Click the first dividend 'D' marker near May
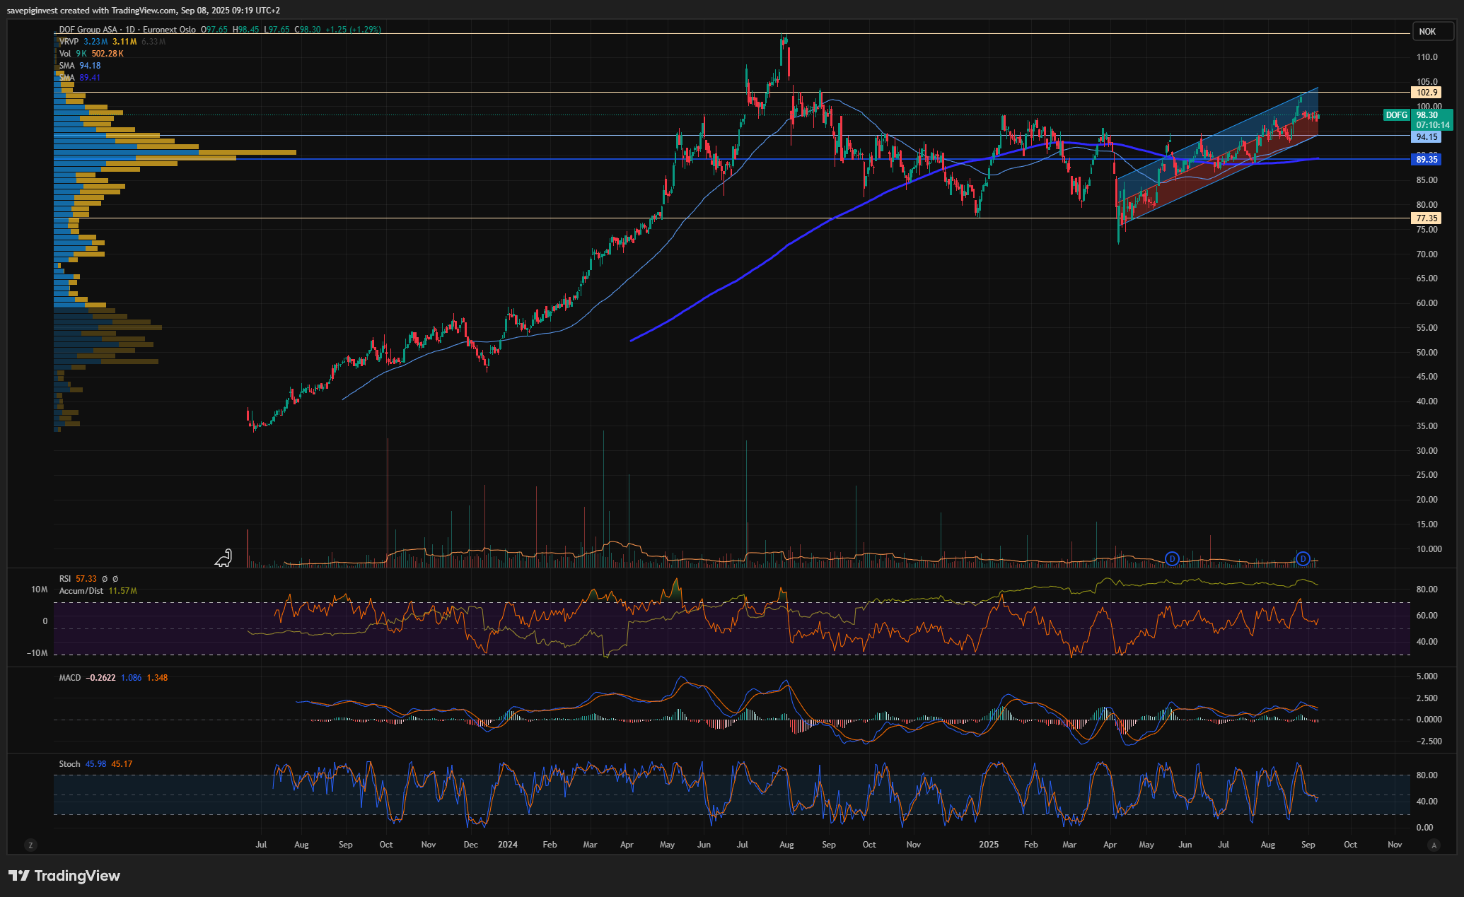 point(1172,558)
